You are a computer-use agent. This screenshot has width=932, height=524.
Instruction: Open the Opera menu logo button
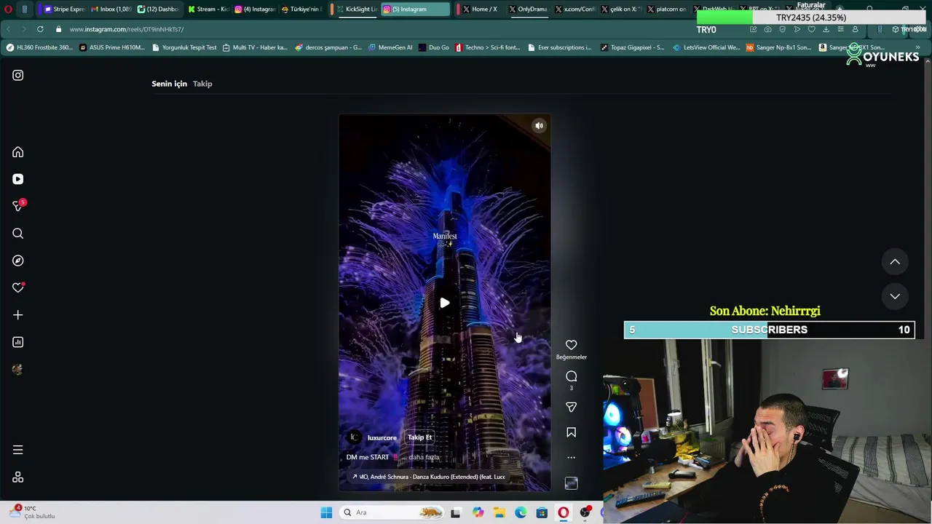(8, 9)
